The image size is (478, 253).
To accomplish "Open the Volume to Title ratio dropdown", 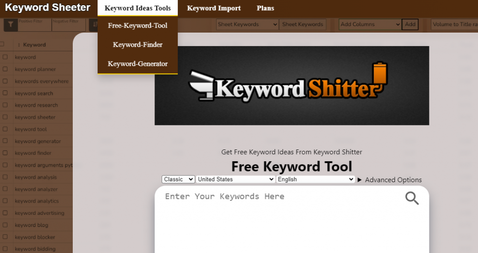I will click(454, 24).
